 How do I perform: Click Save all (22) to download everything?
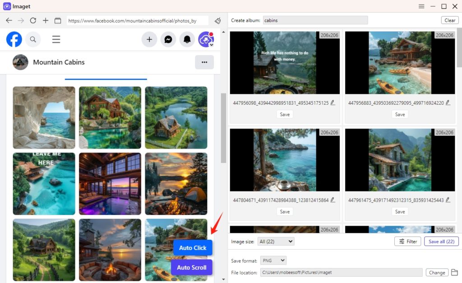pyautogui.click(x=441, y=241)
